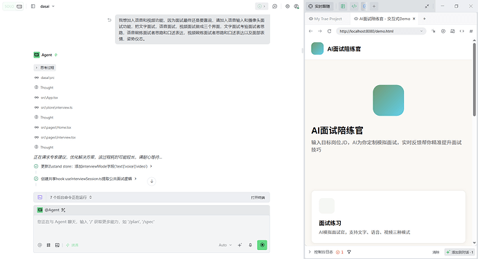Image resolution: width=478 pixels, height=259 pixels.
Task: Click the collapse arrows icon near window controls
Action: [x=427, y=6]
